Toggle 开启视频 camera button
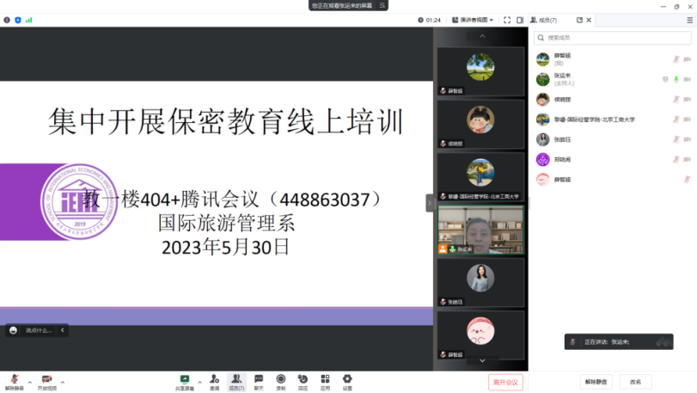The width and height of the screenshot is (697, 393). pyautogui.click(x=47, y=379)
